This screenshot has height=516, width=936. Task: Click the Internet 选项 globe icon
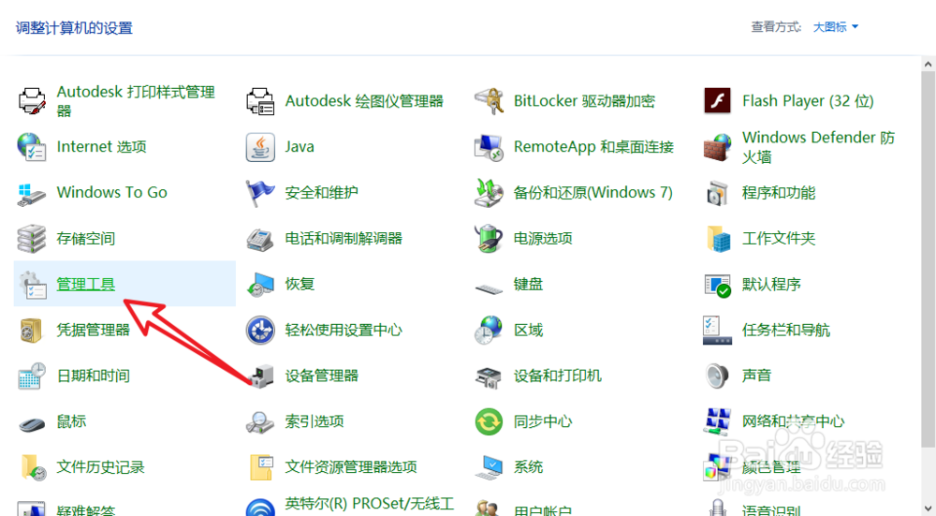pos(32,147)
